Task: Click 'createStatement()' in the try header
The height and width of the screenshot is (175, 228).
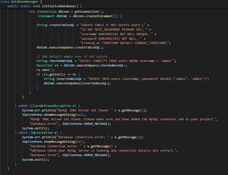Action: [x=101, y=16]
